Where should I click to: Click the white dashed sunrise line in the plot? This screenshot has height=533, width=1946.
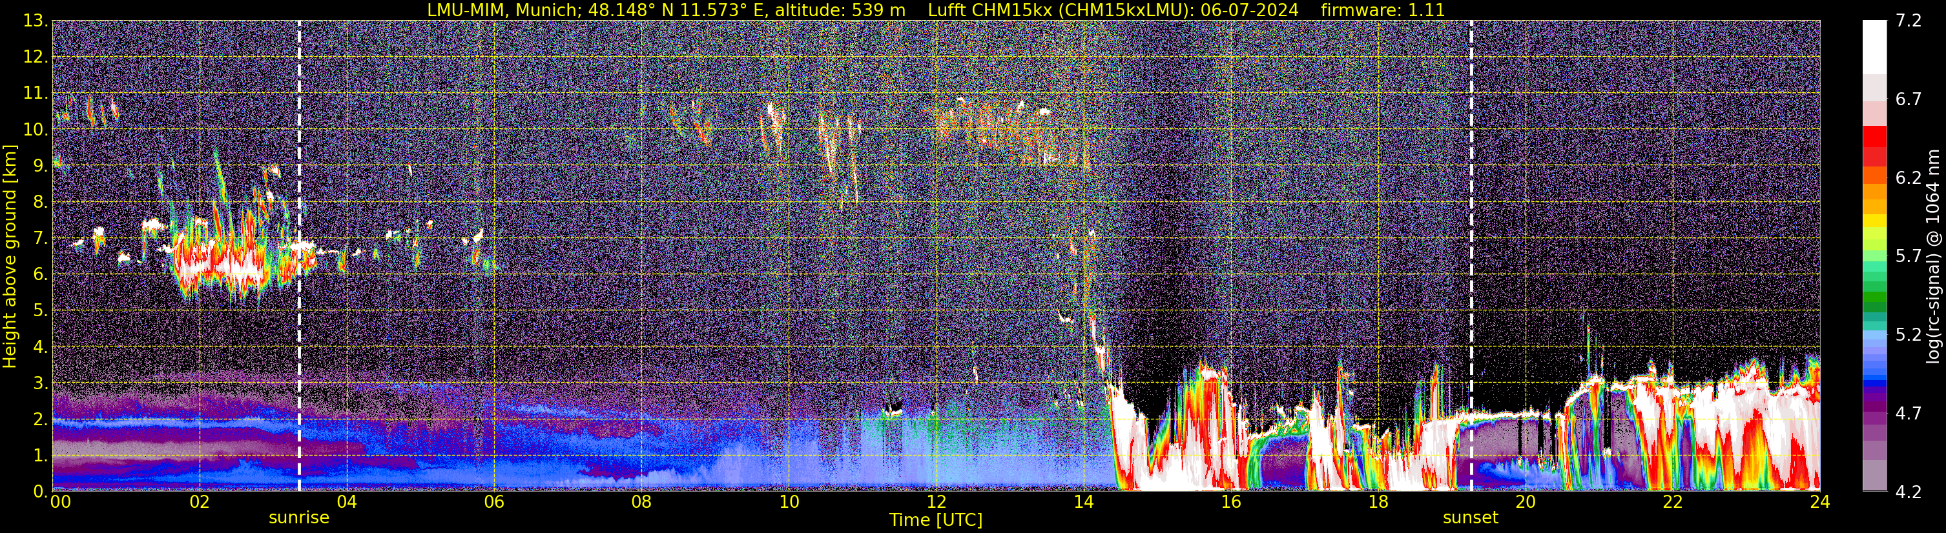[x=299, y=256]
